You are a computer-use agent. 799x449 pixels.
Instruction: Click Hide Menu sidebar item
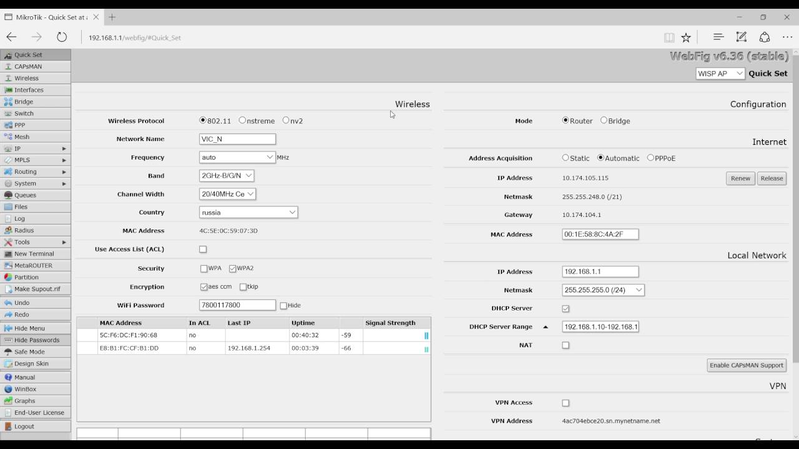(36, 328)
